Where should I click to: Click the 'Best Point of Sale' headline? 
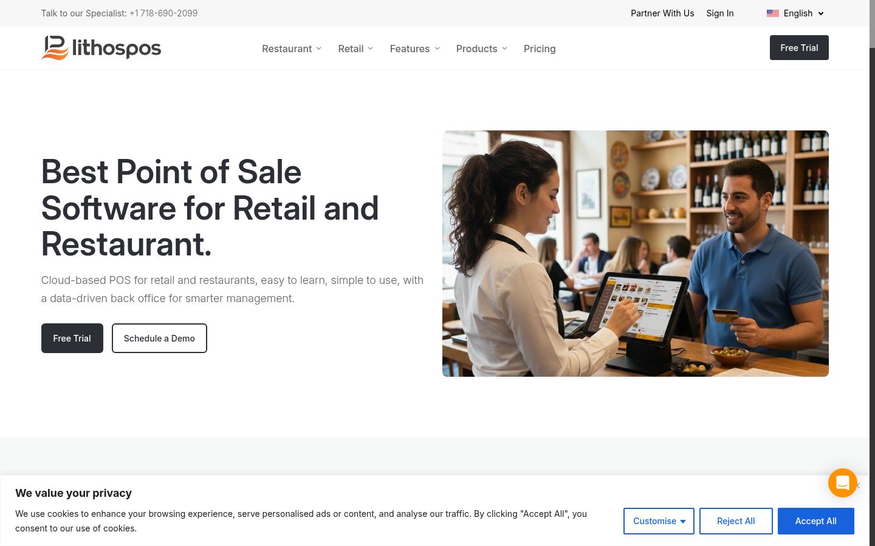210,208
